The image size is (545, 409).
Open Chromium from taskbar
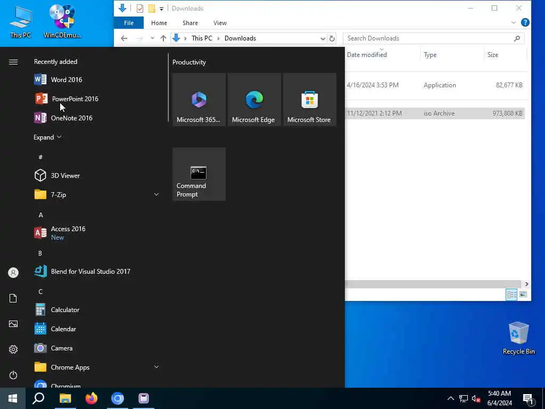point(118,398)
